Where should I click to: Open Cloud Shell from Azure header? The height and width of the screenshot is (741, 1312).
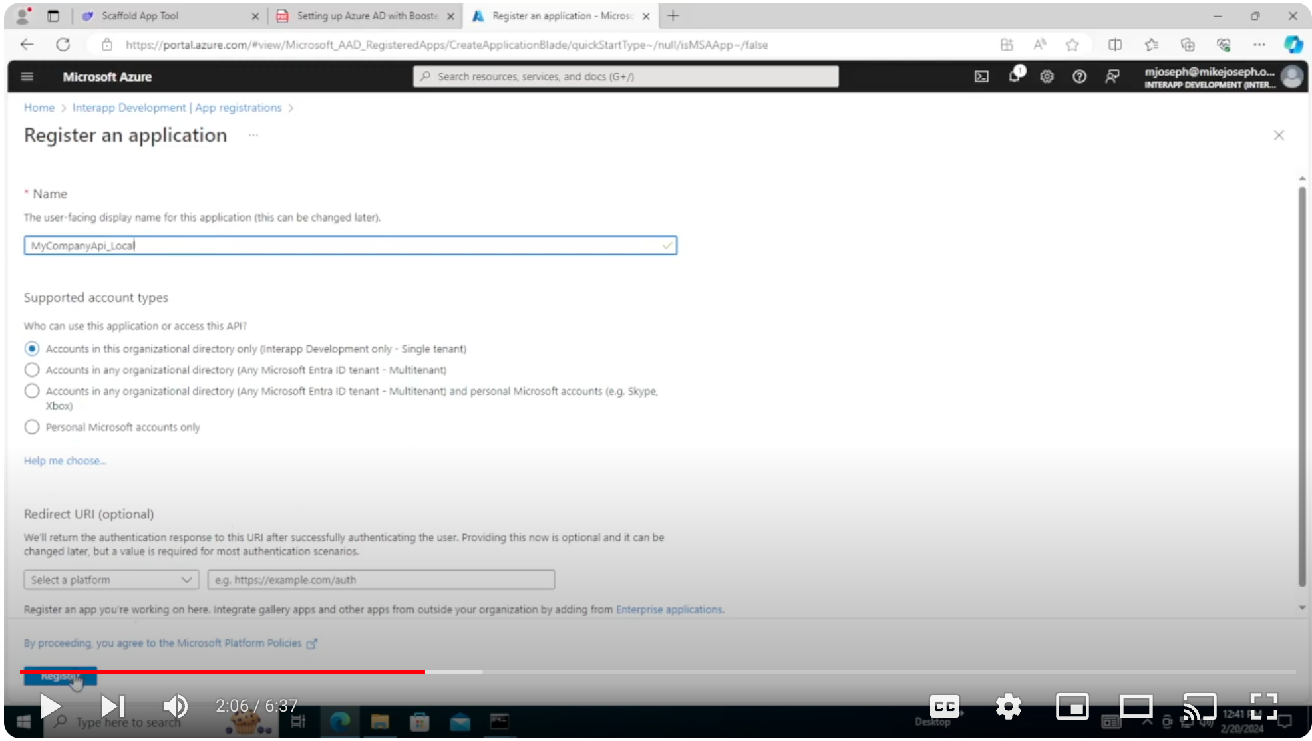[x=981, y=76]
